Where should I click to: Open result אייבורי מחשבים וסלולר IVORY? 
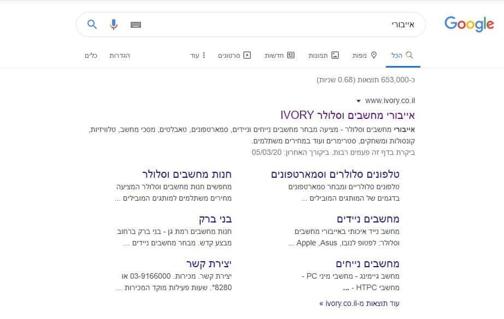click(348, 115)
